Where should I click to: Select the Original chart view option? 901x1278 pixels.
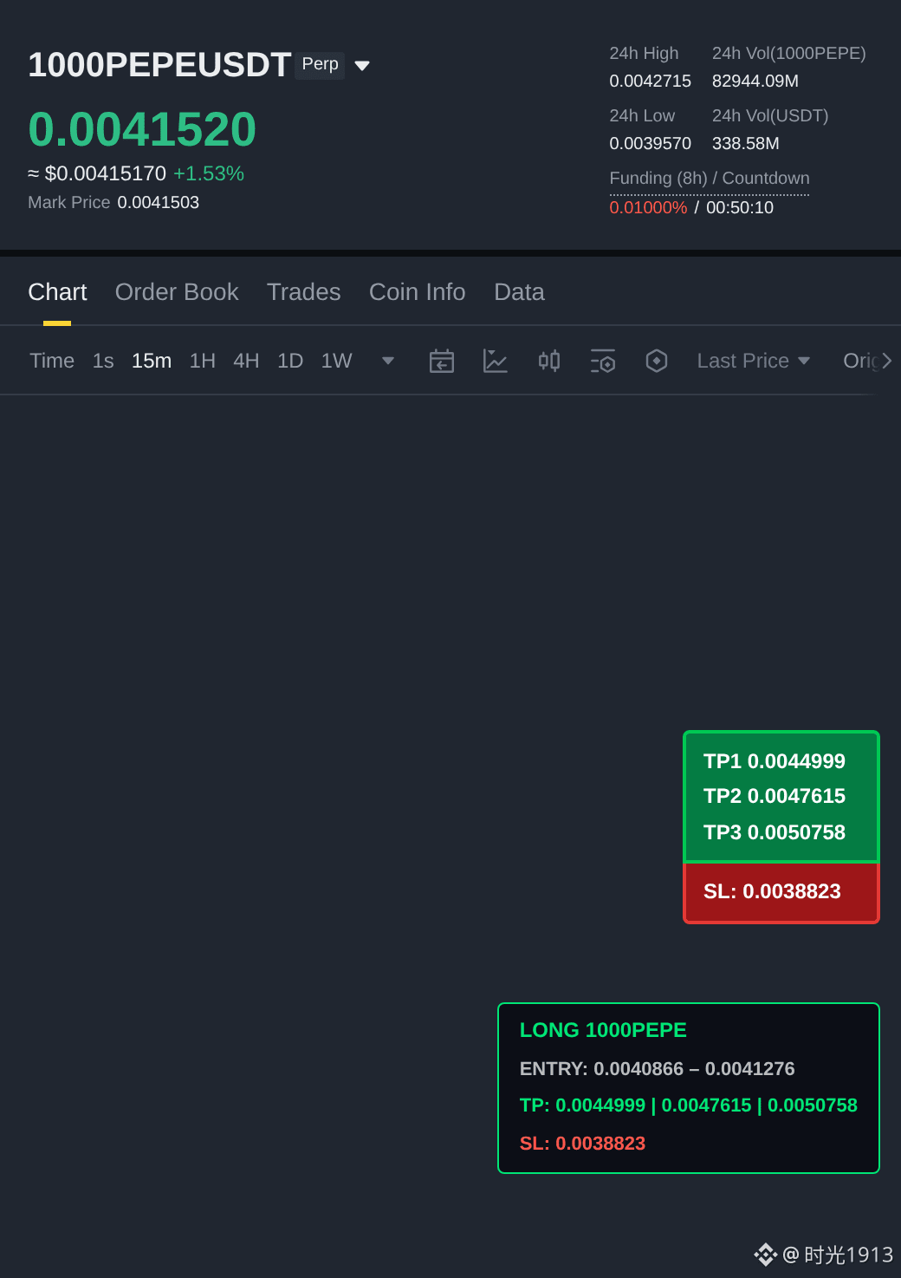[861, 361]
